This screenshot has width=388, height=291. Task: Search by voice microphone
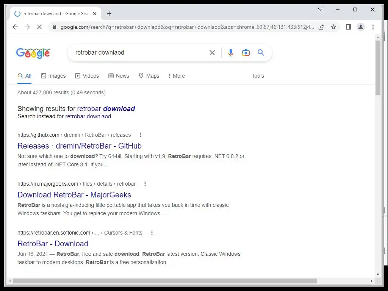pos(231,52)
